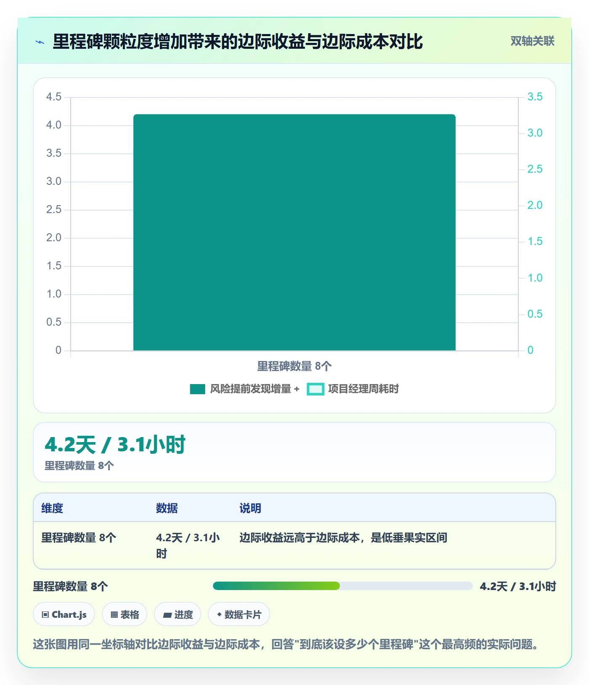The height and width of the screenshot is (685, 589).
Task: Toggle the 风险提前发现增量 legend swatch
Action: (x=197, y=389)
